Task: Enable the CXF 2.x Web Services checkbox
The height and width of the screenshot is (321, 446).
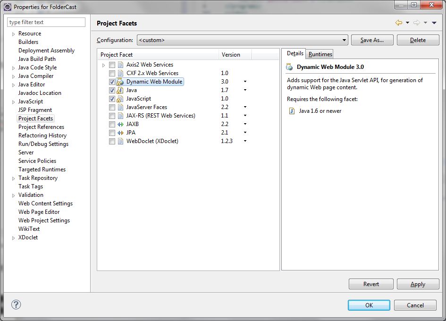Action: click(x=112, y=74)
